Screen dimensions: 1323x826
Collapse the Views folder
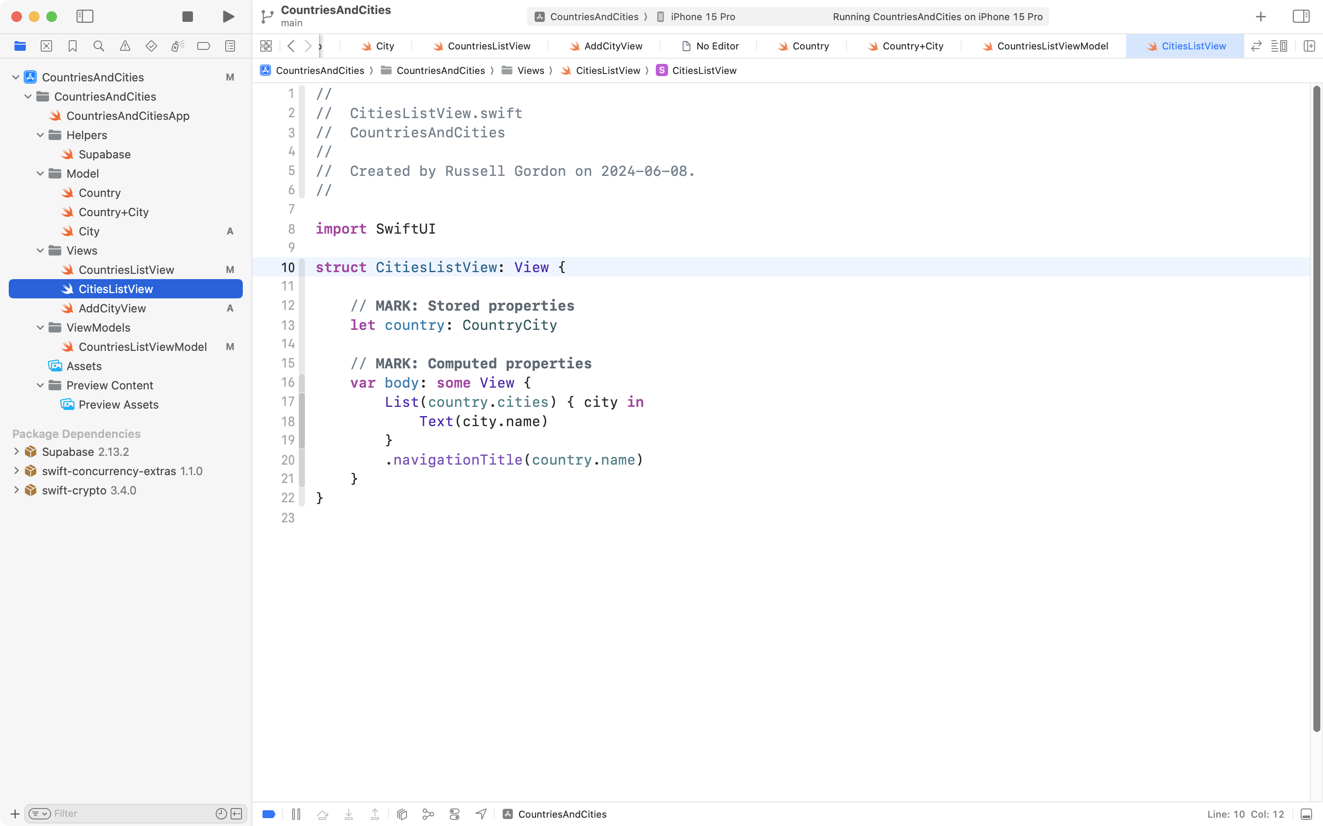click(39, 250)
